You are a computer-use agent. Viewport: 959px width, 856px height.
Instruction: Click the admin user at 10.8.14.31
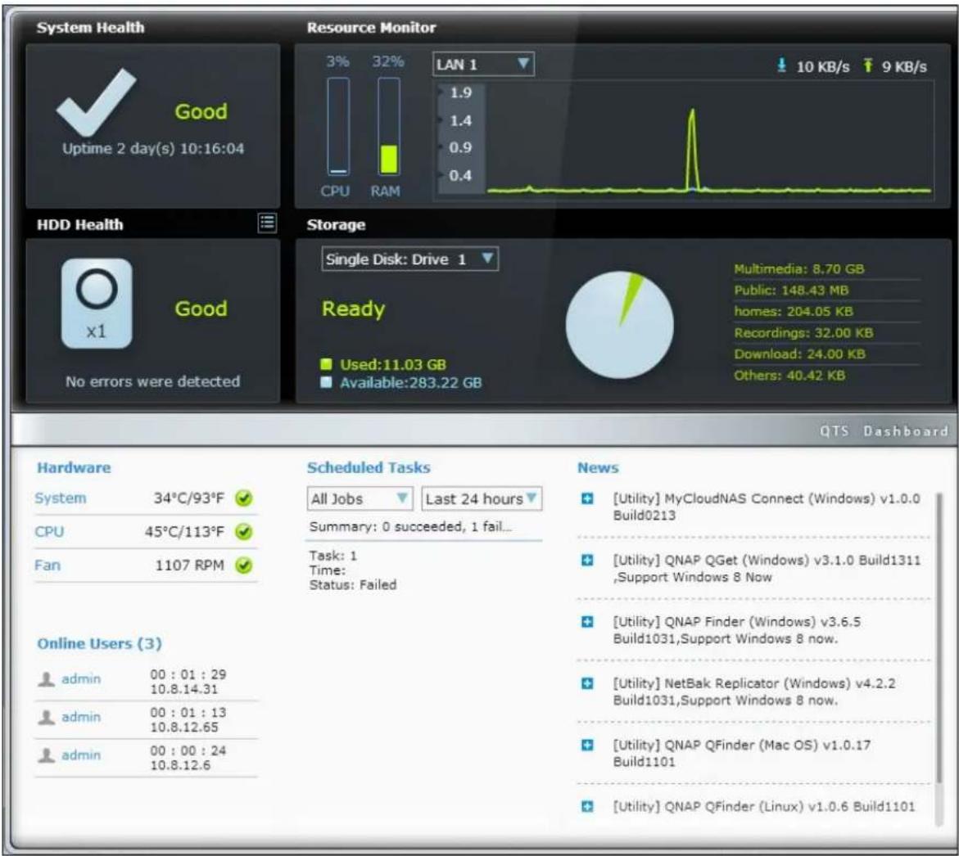[x=81, y=678]
